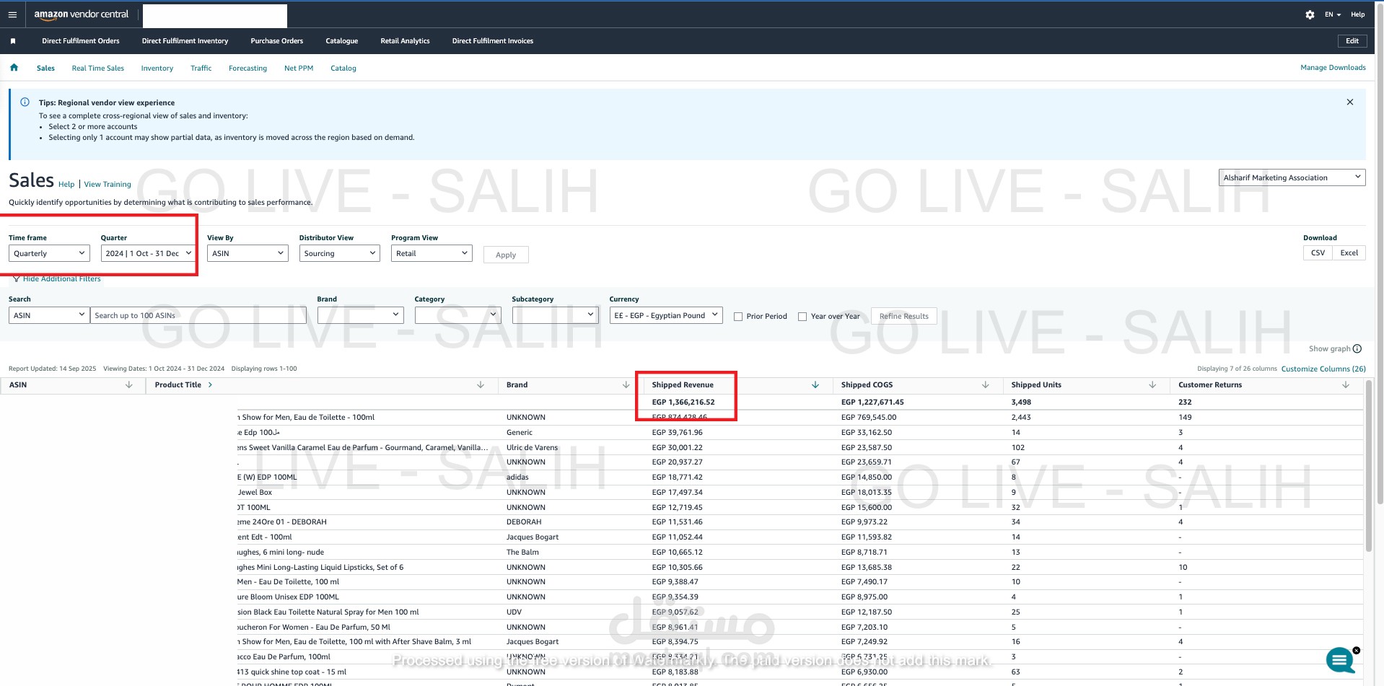Open the Category filter dropdown
This screenshot has width=1384, height=686.
coord(457,315)
